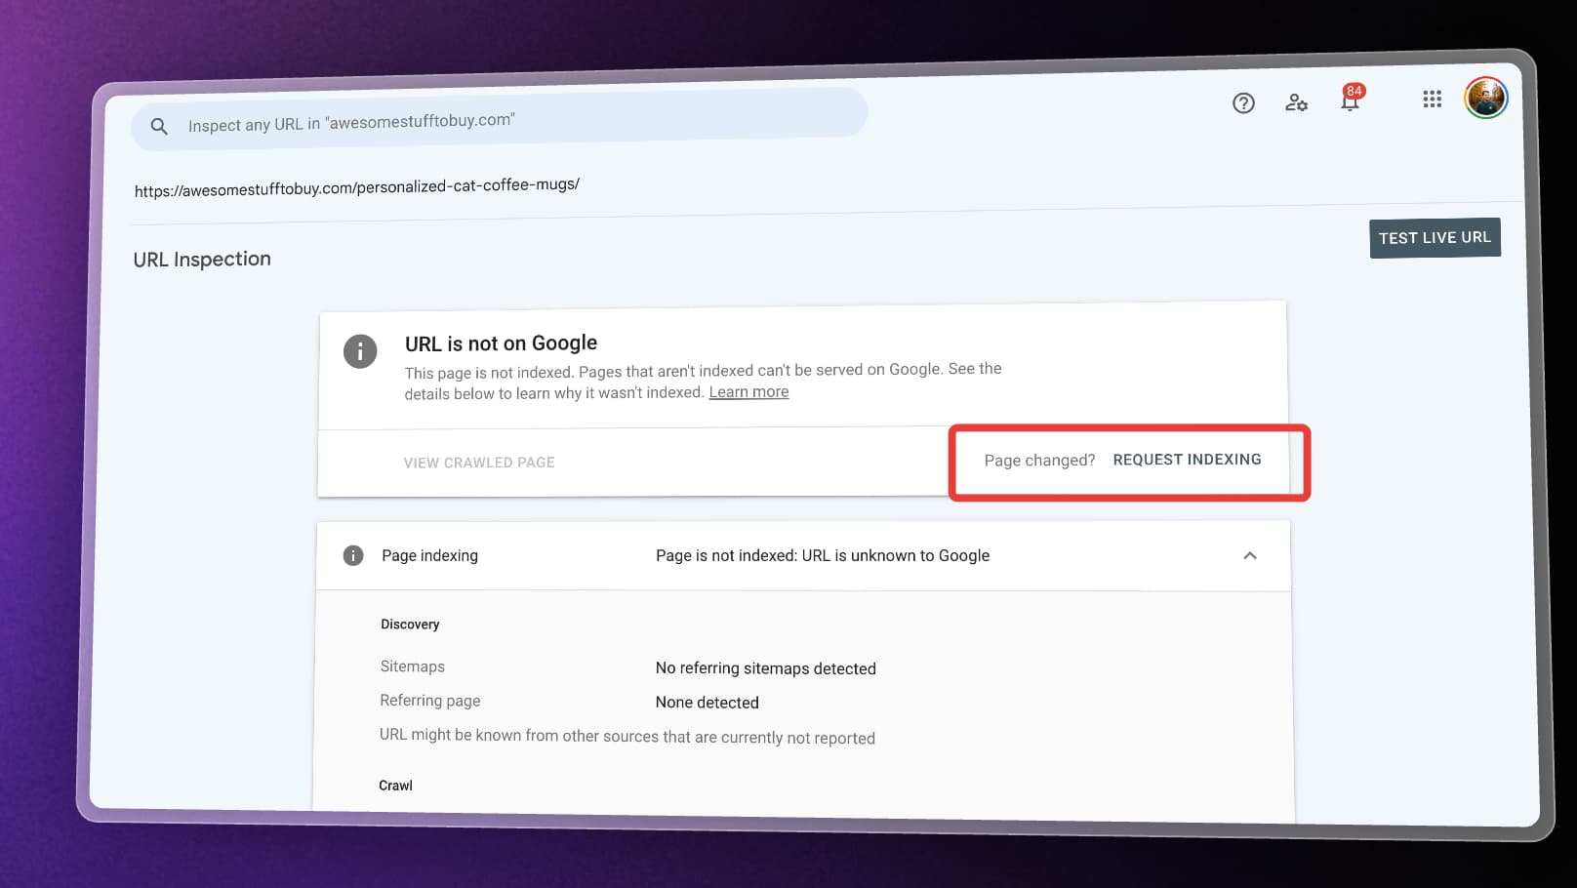Open VIEW CRAWLED PAGE
The height and width of the screenshot is (888, 1577).
(478, 462)
